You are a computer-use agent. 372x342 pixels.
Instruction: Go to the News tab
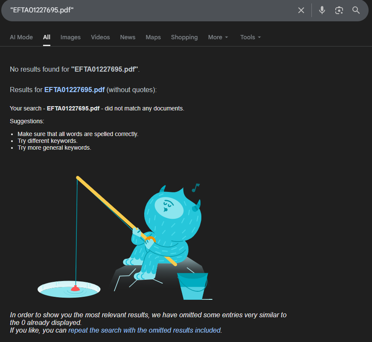(128, 37)
